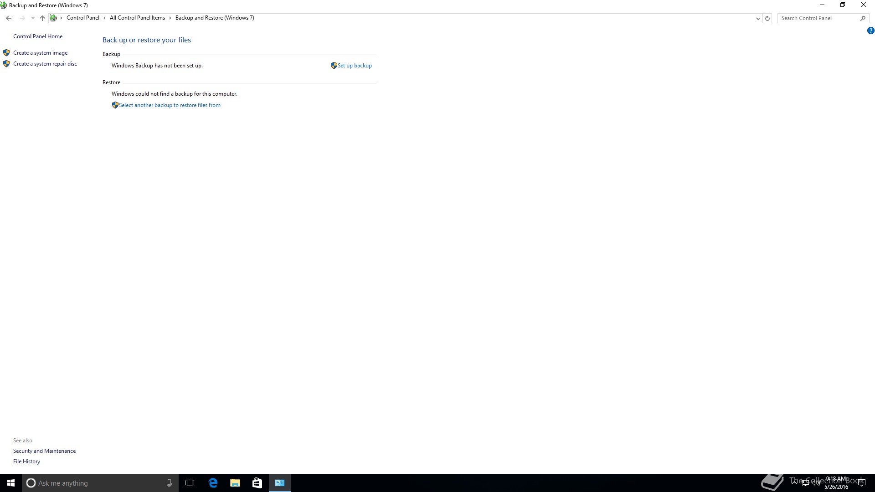Expand the address bar history dropdown
The height and width of the screenshot is (492, 875).
(x=758, y=18)
